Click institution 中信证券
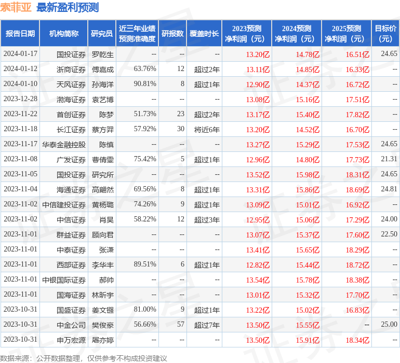Image resolution: width=400 pixels, height=363 pixels. click(x=71, y=220)
